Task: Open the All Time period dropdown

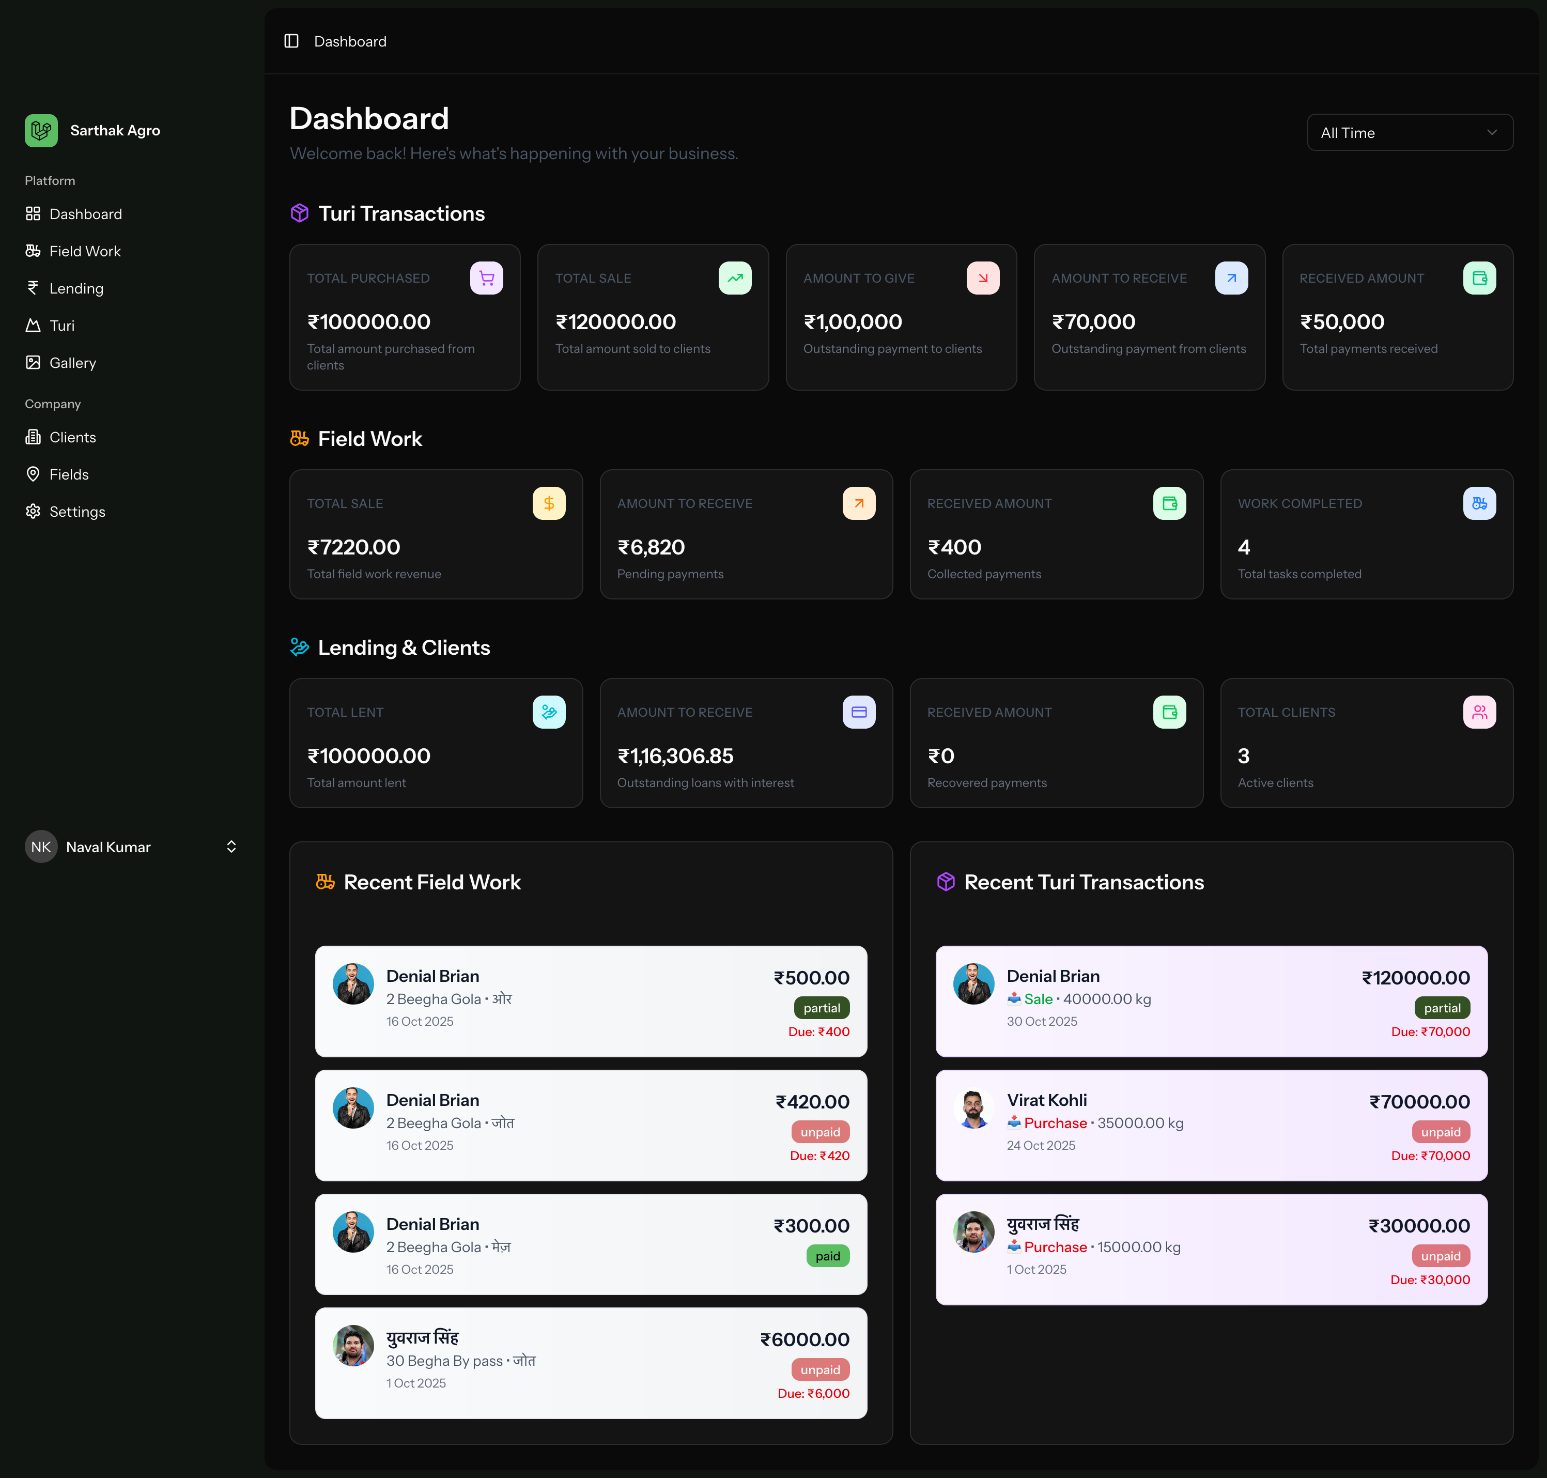Action: tap(1409, 132)
